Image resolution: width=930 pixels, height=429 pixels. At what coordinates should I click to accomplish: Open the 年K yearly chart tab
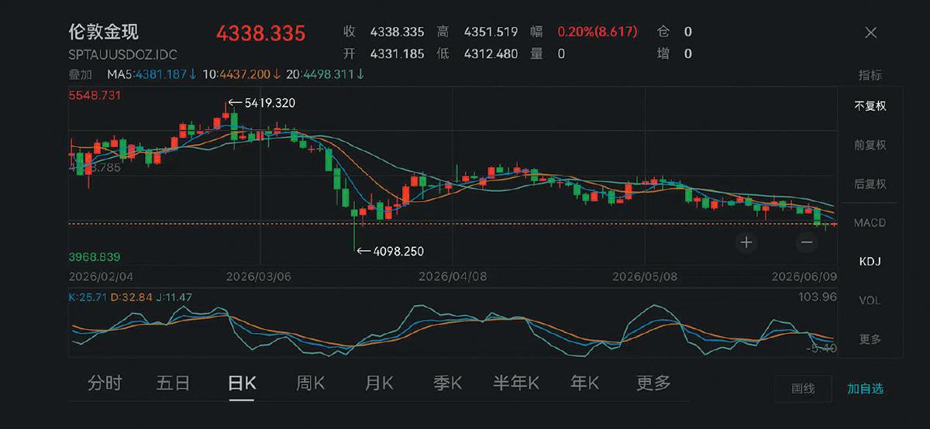click(585, 383)
